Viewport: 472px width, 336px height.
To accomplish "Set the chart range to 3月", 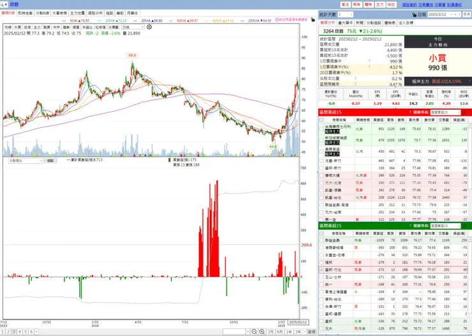I will tap(270, 332).
